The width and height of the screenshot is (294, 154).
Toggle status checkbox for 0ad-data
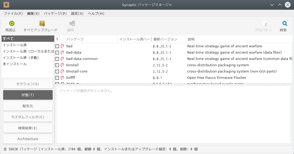[57, 53]
